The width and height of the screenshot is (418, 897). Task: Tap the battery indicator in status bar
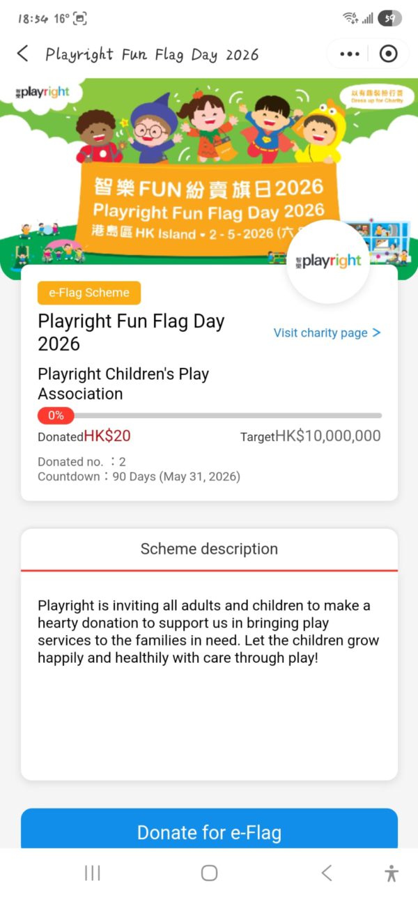(389, 19)
